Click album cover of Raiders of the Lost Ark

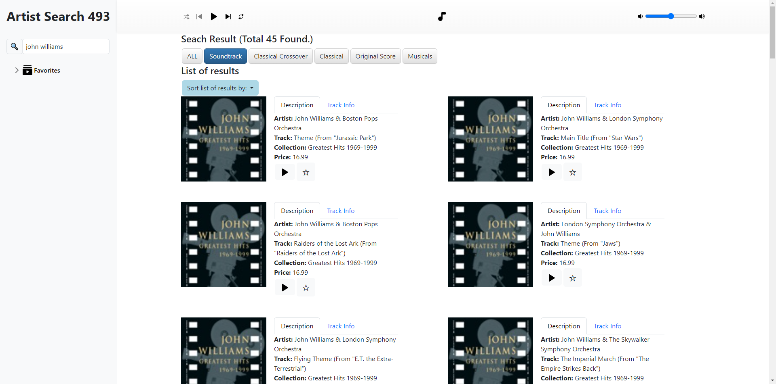pyautogui.click(x=224, y=244)
